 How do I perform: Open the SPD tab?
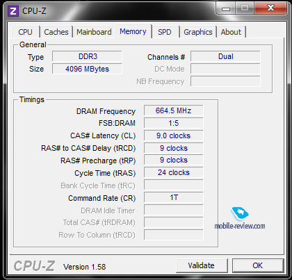coord(165,32)
